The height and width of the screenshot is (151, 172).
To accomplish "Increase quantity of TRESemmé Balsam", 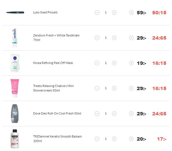I will [114, 139].
